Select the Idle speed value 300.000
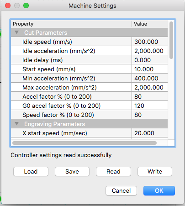The height and width of the screenshot is (206, 185). 150,42
